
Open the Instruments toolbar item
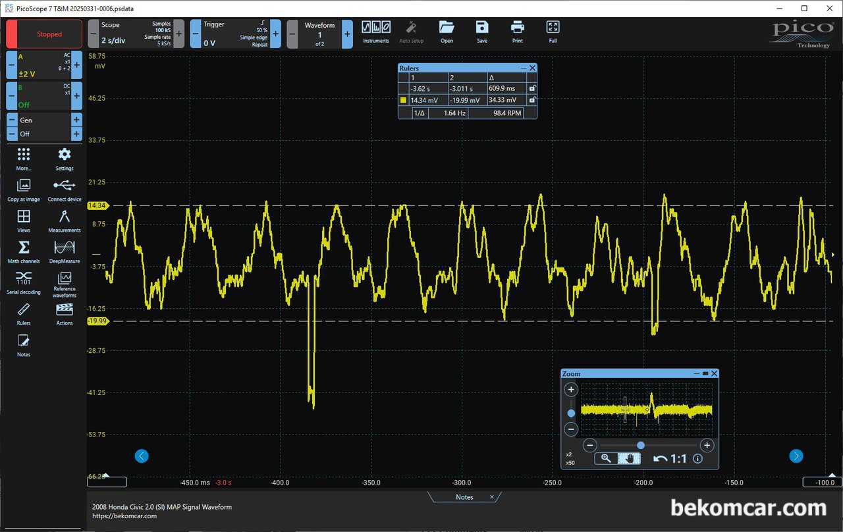(x=376, y=32)
